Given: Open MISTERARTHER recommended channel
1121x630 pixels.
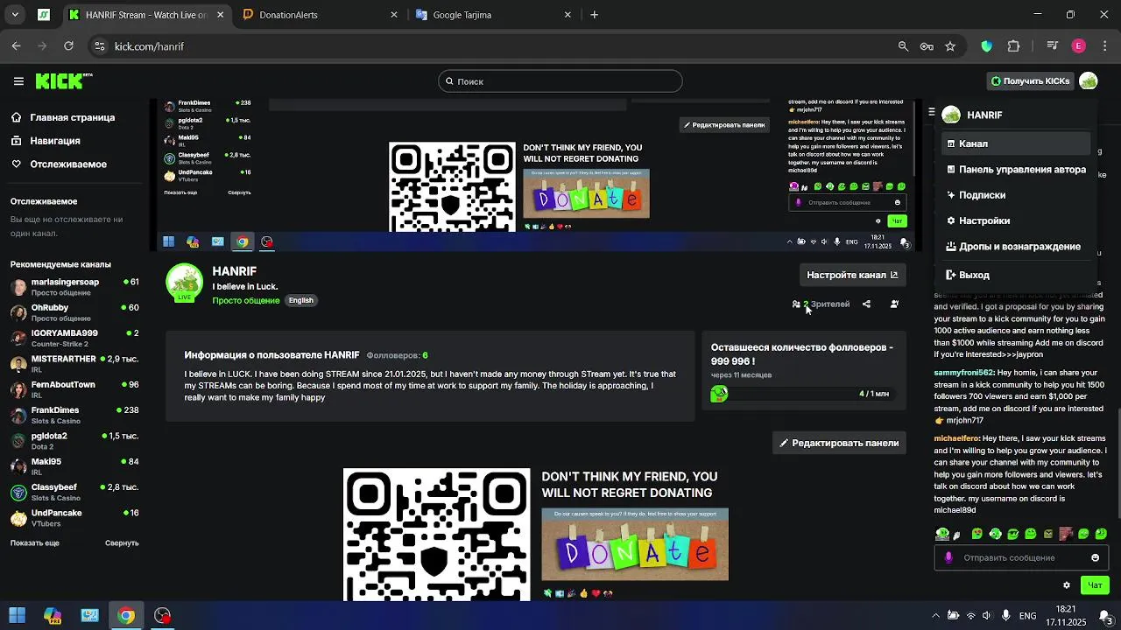Looking at the screenshot, I should point(74,364).
